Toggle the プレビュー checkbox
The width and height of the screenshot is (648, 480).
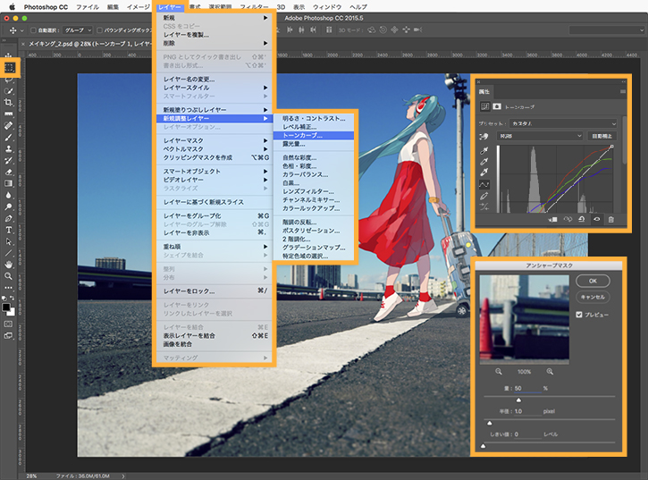[x=579, y=315]
